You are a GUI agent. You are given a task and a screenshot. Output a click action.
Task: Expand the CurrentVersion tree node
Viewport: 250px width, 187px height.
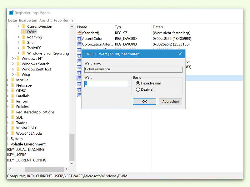click(18, 26)
